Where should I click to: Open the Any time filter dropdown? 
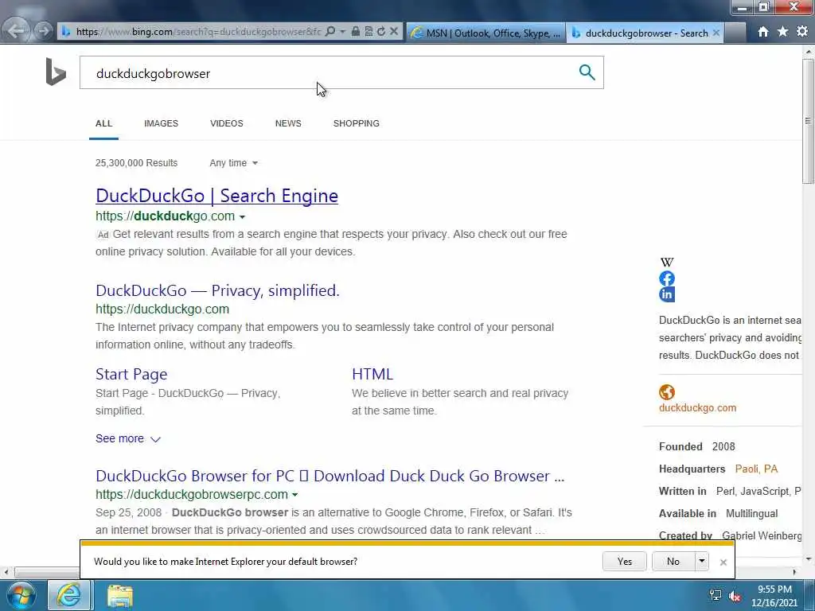233,163
